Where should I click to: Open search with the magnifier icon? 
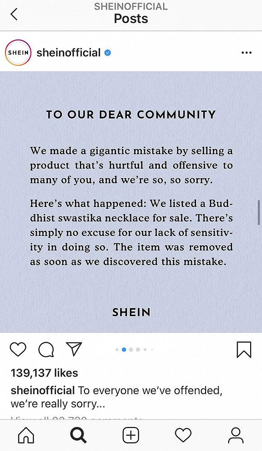click(x=78, y=435)
